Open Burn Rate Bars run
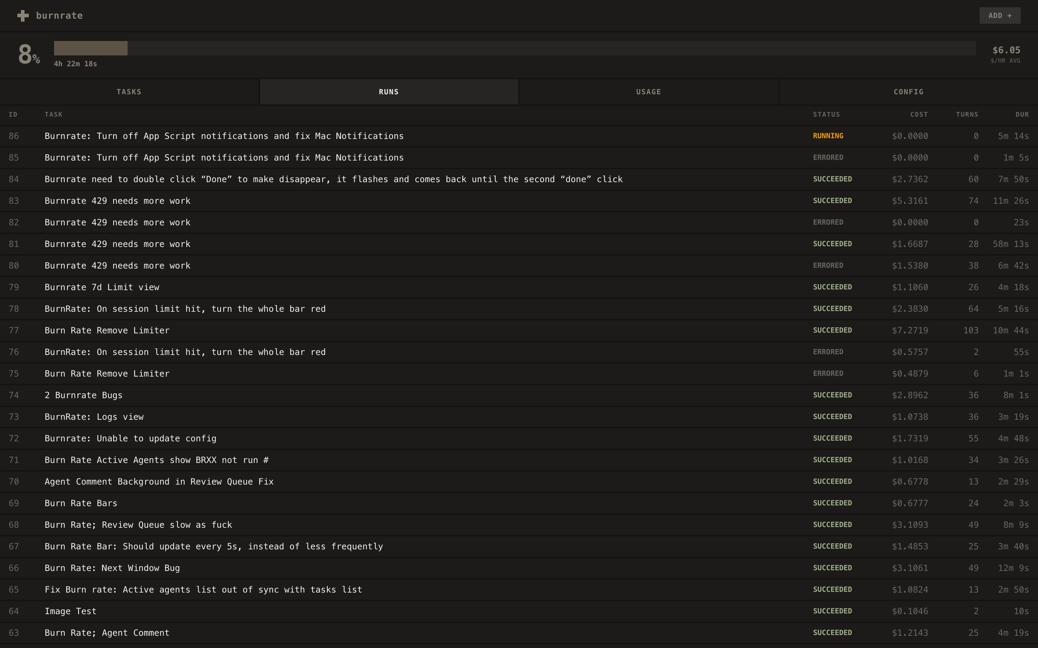 [x=81, y=503]
